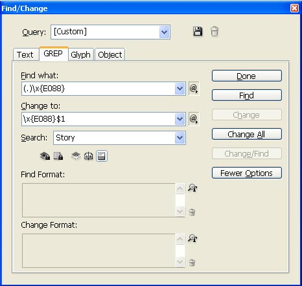Open the Find what history dropdown arrow
This screenshot has height=286, width=302.
[x=180, y=89]
